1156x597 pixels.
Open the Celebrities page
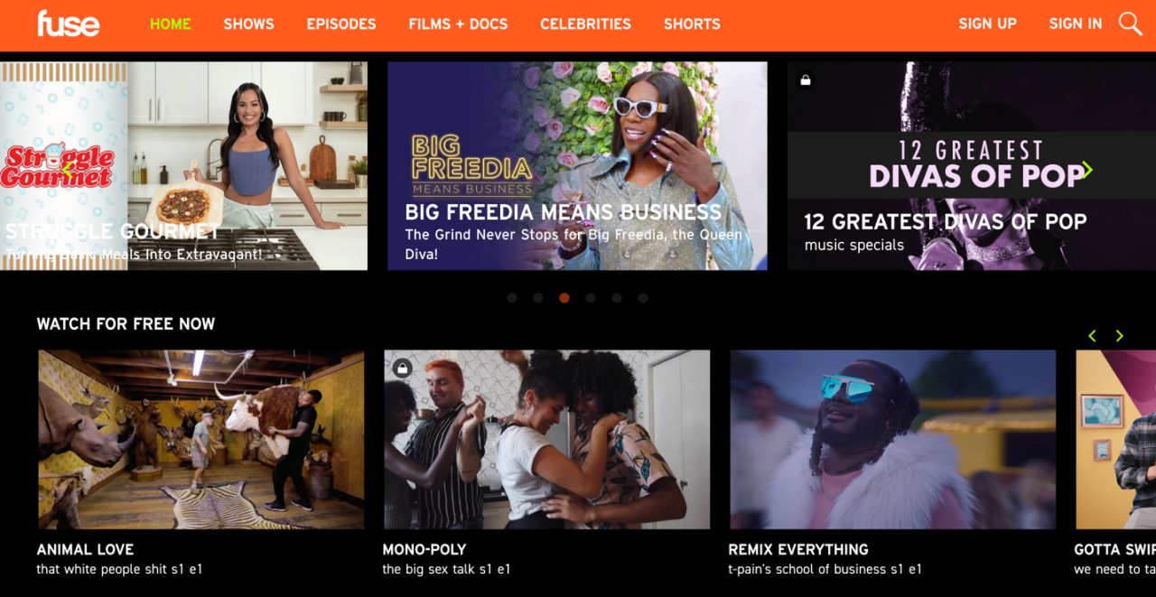point(586,24)
